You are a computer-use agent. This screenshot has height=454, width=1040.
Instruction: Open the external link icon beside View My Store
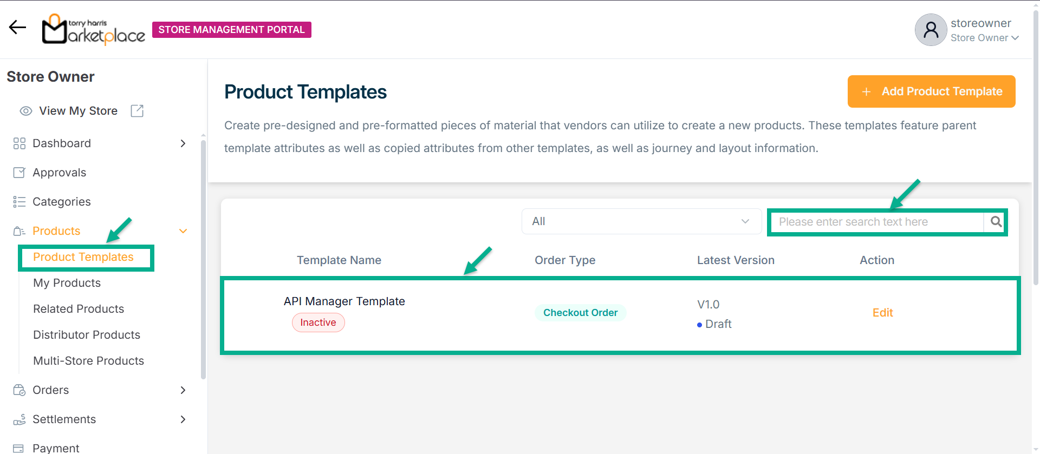137,111
